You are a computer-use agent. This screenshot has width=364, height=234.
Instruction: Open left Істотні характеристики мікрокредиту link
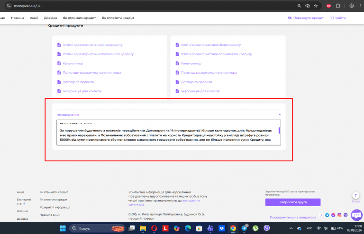pyautogui.click(x=92, y=44)
